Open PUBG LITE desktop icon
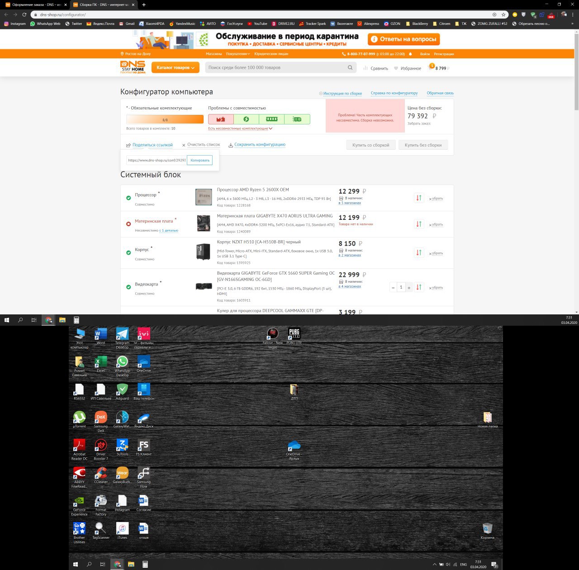The image size is (579, 570). tap(294, 336)
